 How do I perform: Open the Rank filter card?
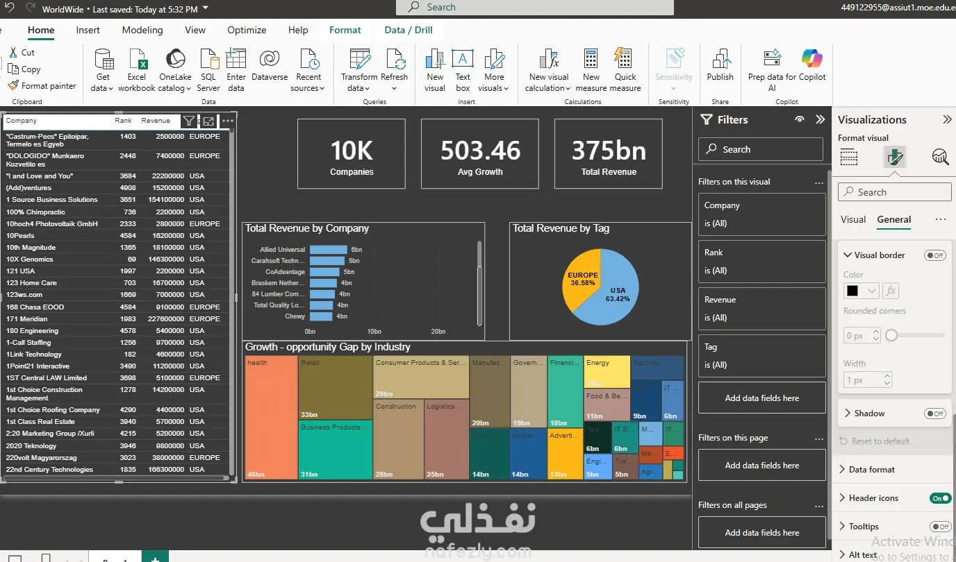(x=762, y=262)
